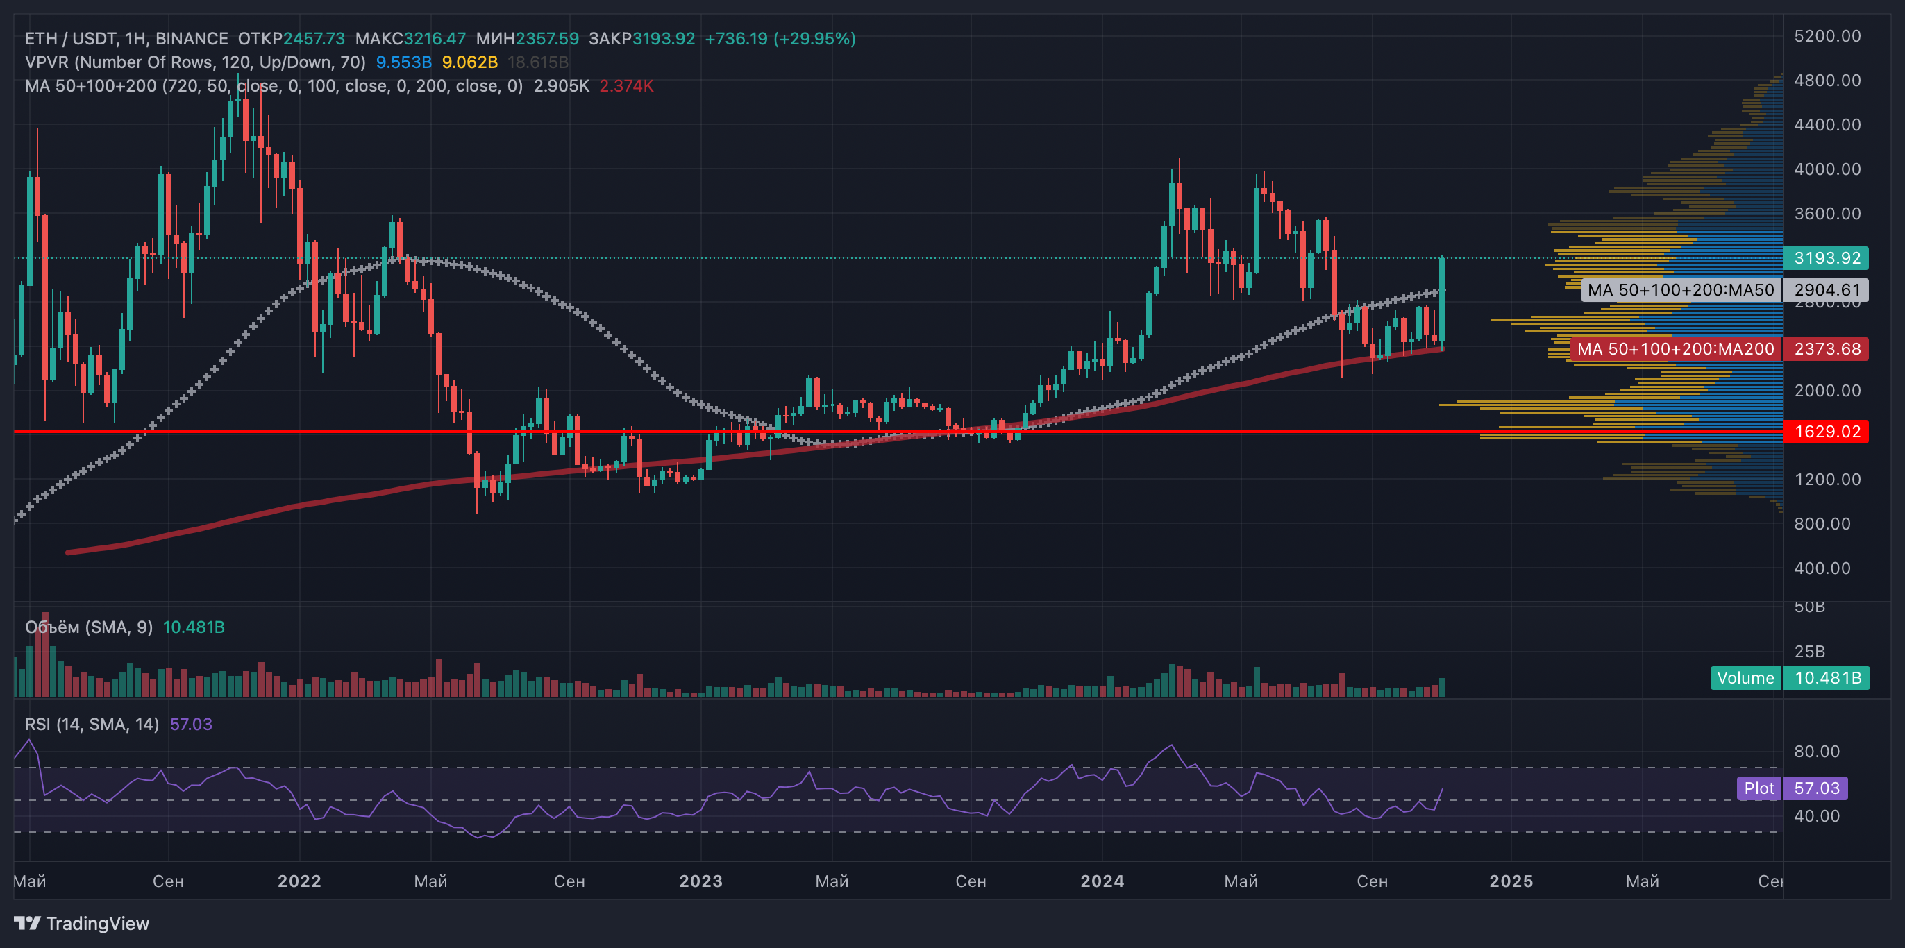Screen dimensions: 1905x948
Task: Click the purple 57.03 tag on RSI axis
Action: (x=1815, y=788)
